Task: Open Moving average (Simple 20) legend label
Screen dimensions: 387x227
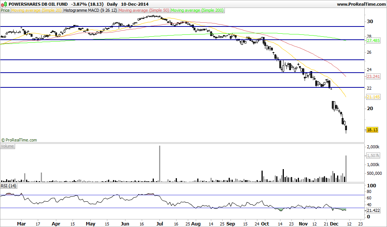Action: tap(36, 10)
